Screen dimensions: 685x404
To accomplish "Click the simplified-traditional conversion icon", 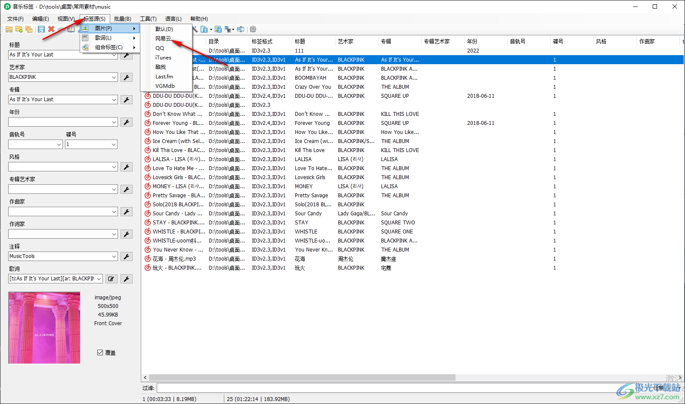I will [x=229, y=29].
